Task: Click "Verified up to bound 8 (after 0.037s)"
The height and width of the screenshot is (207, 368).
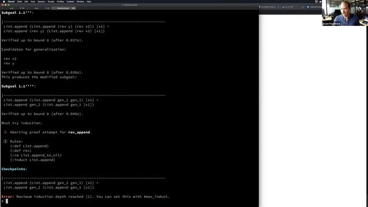Action: tap(42, 40)
